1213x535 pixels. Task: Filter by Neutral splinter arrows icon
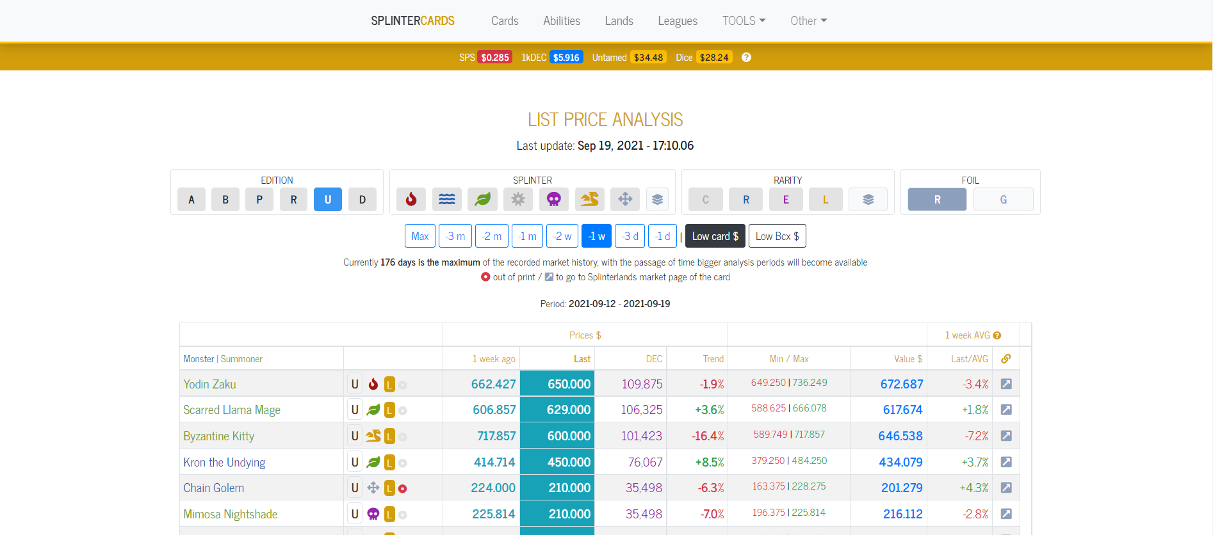625,200
